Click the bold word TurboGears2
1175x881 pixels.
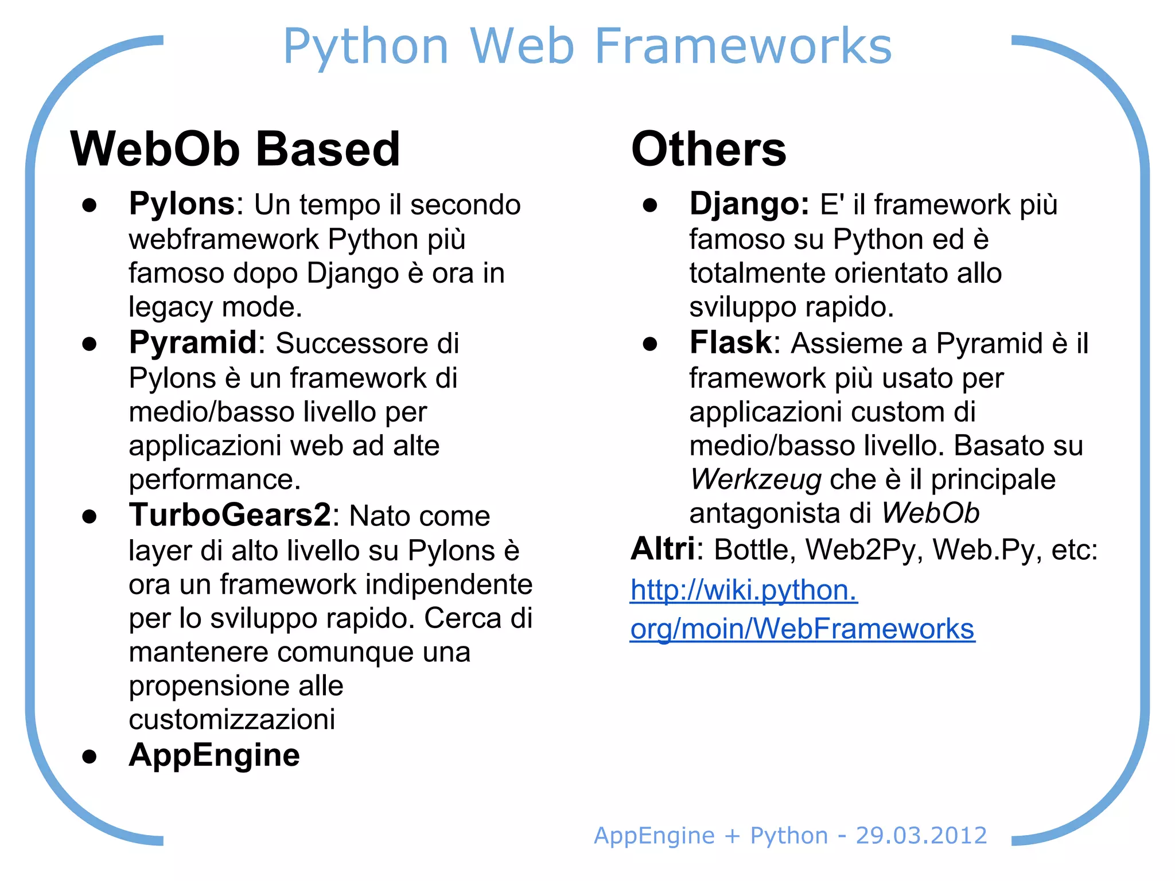tap(230, 514)
